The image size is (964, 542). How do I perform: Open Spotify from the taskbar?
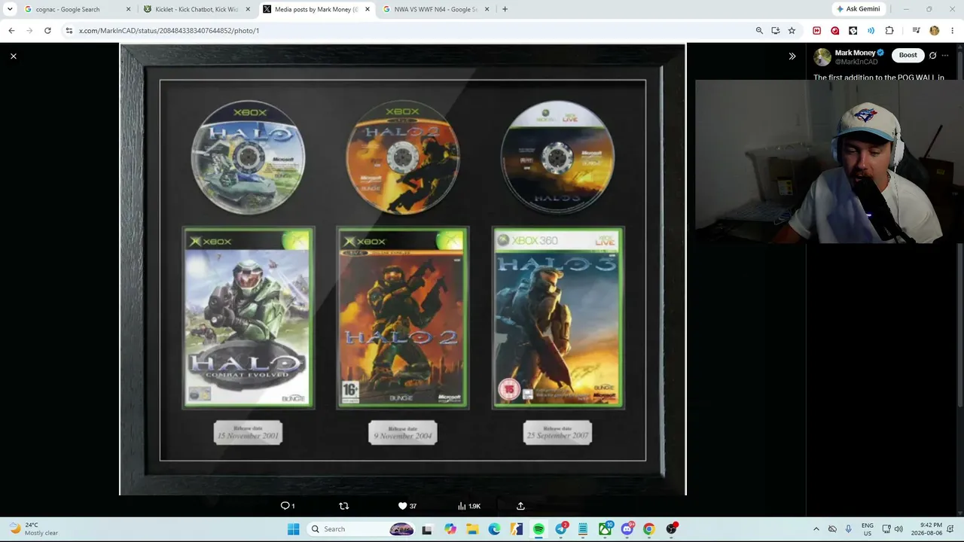tap(538, 529)
